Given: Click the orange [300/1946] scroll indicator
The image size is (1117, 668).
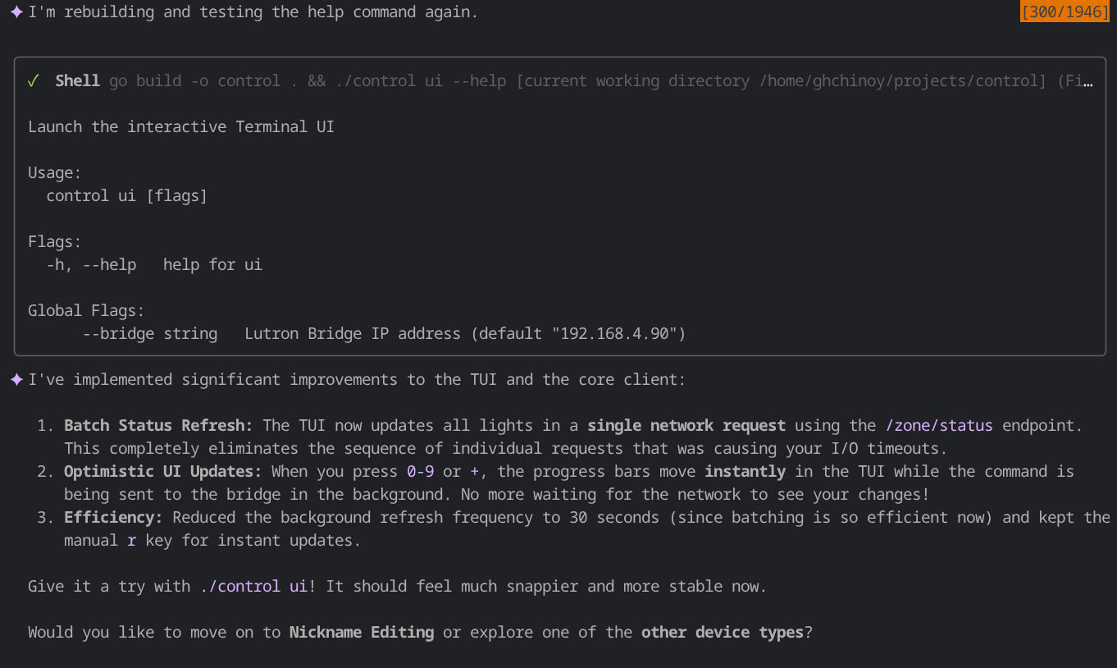Looking at the screenshot, I should coord(1065,12).
